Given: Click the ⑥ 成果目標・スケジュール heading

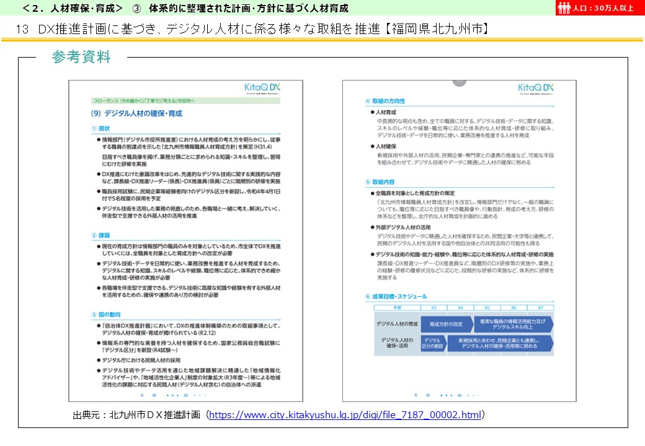Looking at the screenshot, I should pyautogui.click(x=396, y=297).
